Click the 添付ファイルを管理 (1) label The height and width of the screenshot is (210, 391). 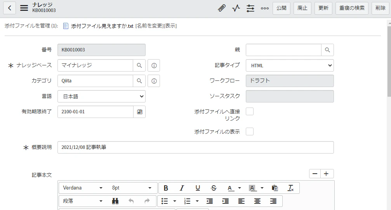(x=31, y=26)
